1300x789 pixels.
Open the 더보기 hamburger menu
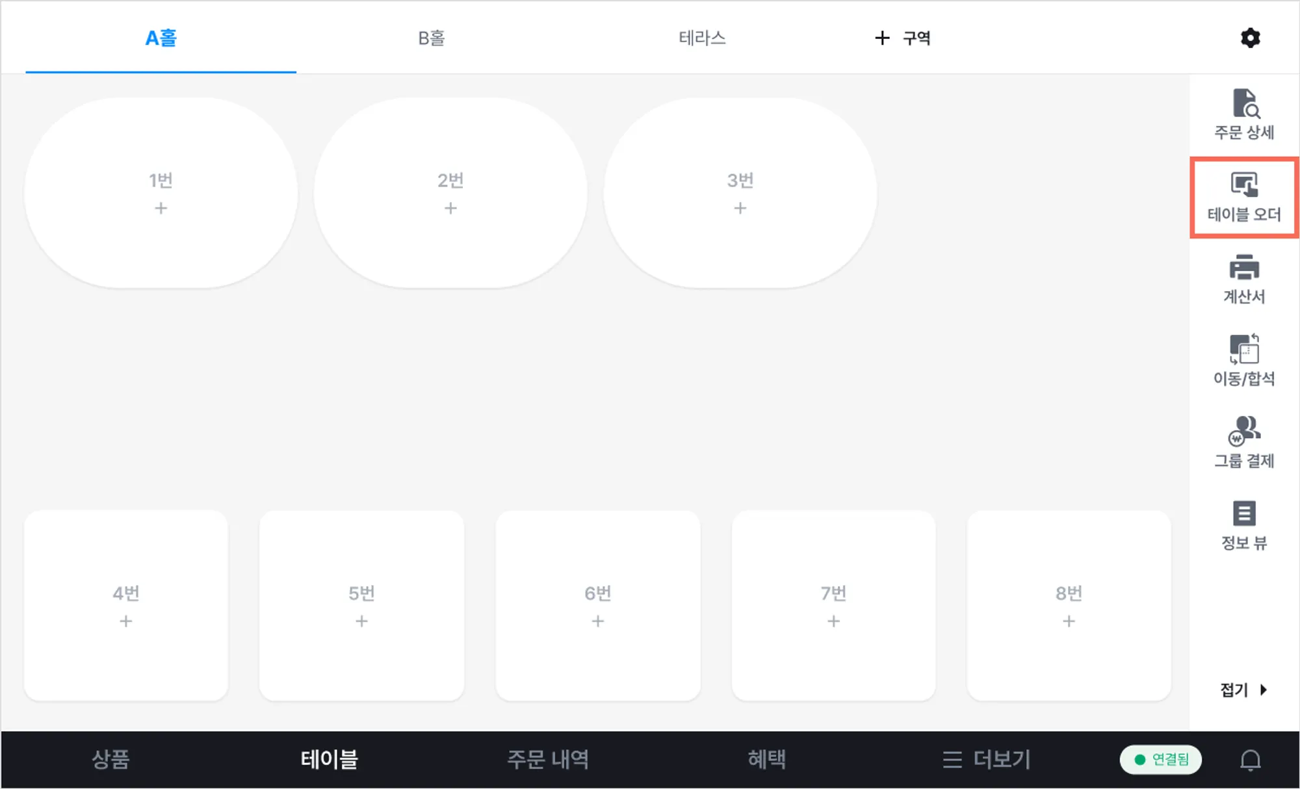[987, 759]
